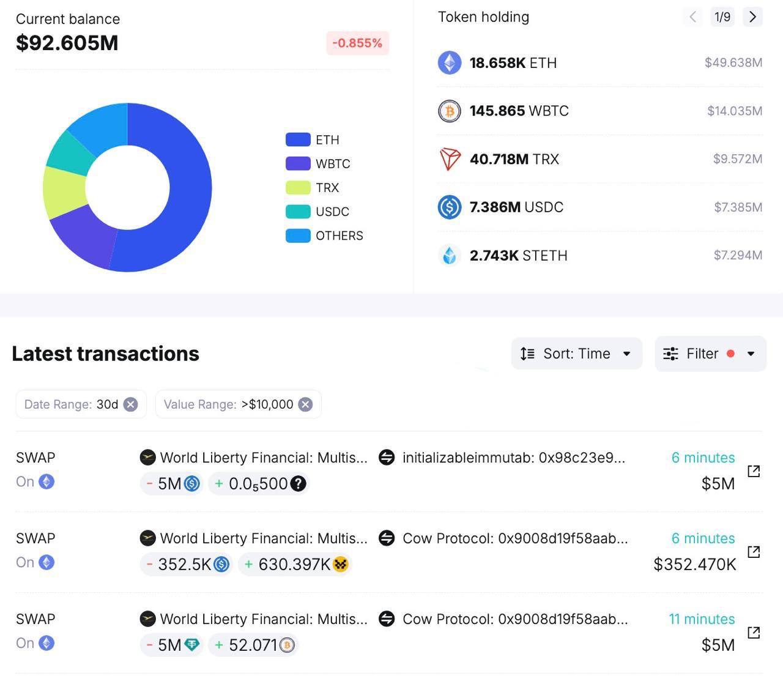Click the ETH token icon in holdings

pos(450,63)
